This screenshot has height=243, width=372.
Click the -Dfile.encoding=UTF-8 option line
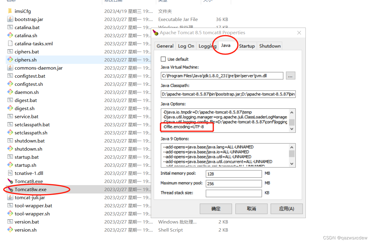pos(183,127)
